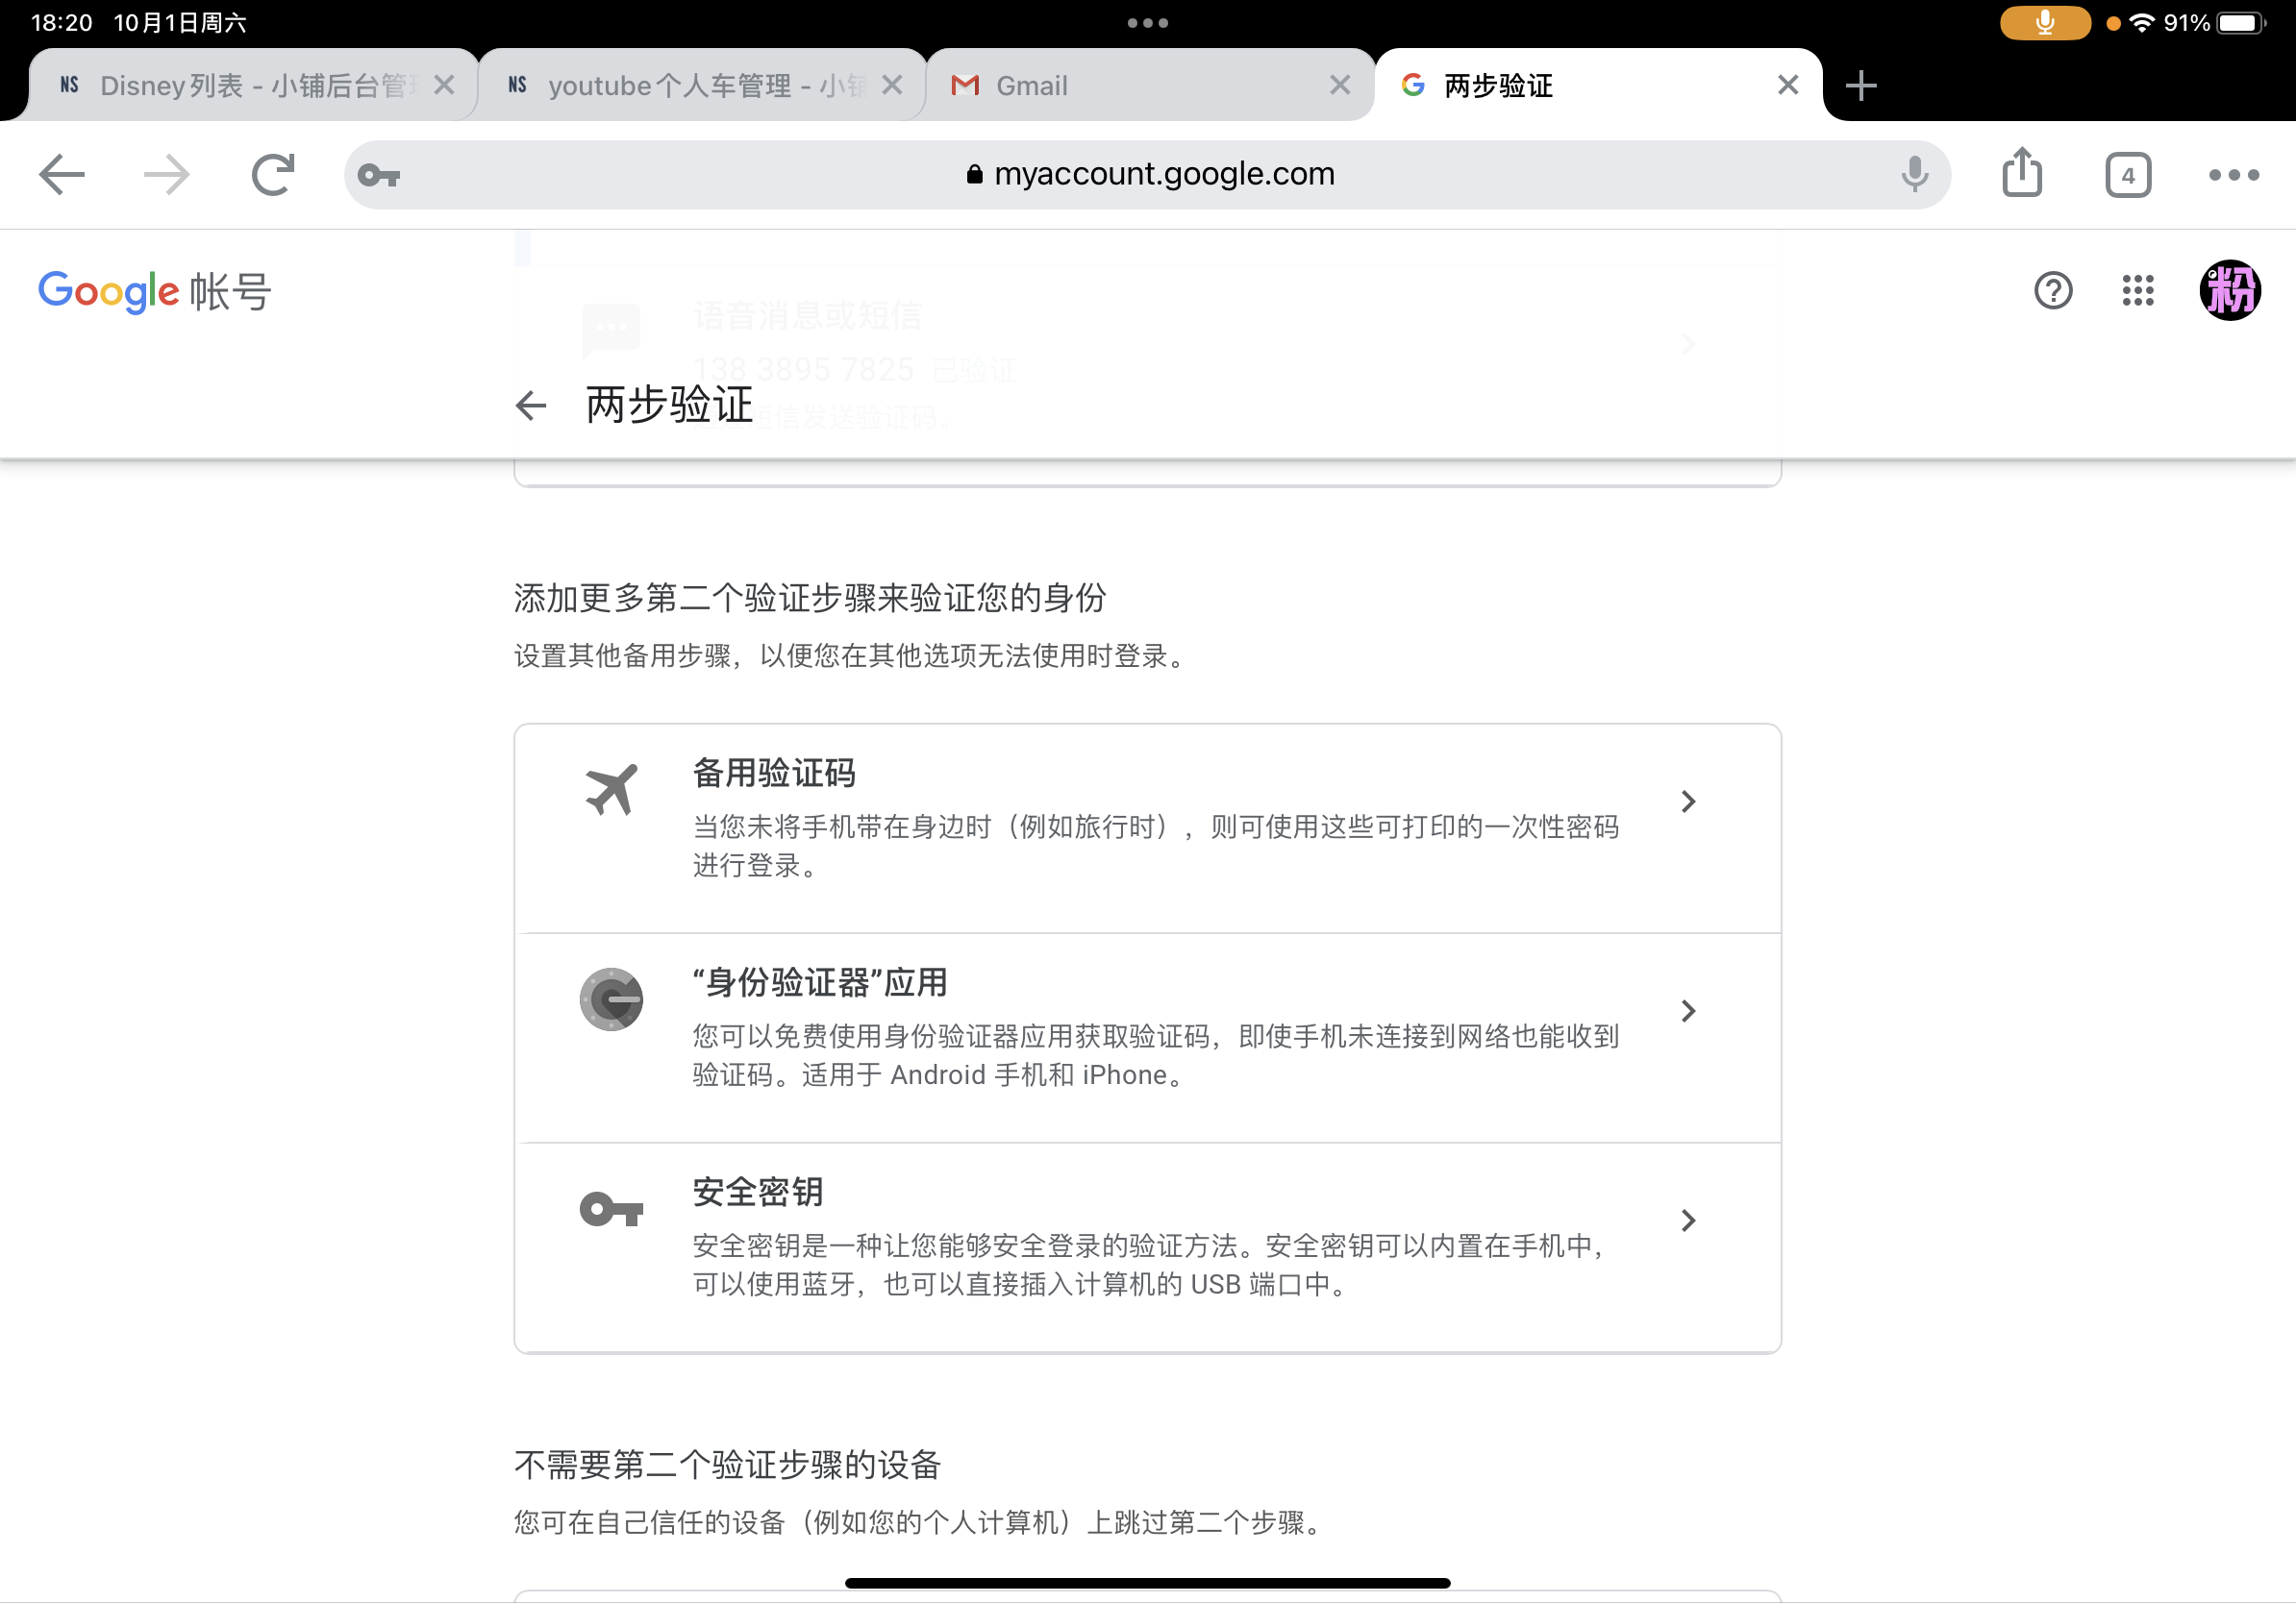Expand the 安全密钥 option chevron
Viewport: 2296px width, 1603px height.
click(x=1690, y=1221)
